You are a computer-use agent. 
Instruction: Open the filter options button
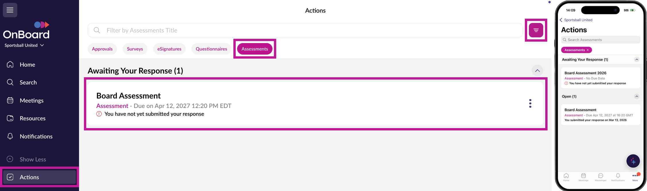pyautogui.click(x=536, y=30)
